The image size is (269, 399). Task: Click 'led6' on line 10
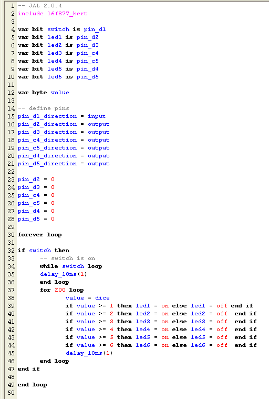tap(55, 77)
